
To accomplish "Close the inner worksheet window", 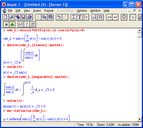I will 139,11.
